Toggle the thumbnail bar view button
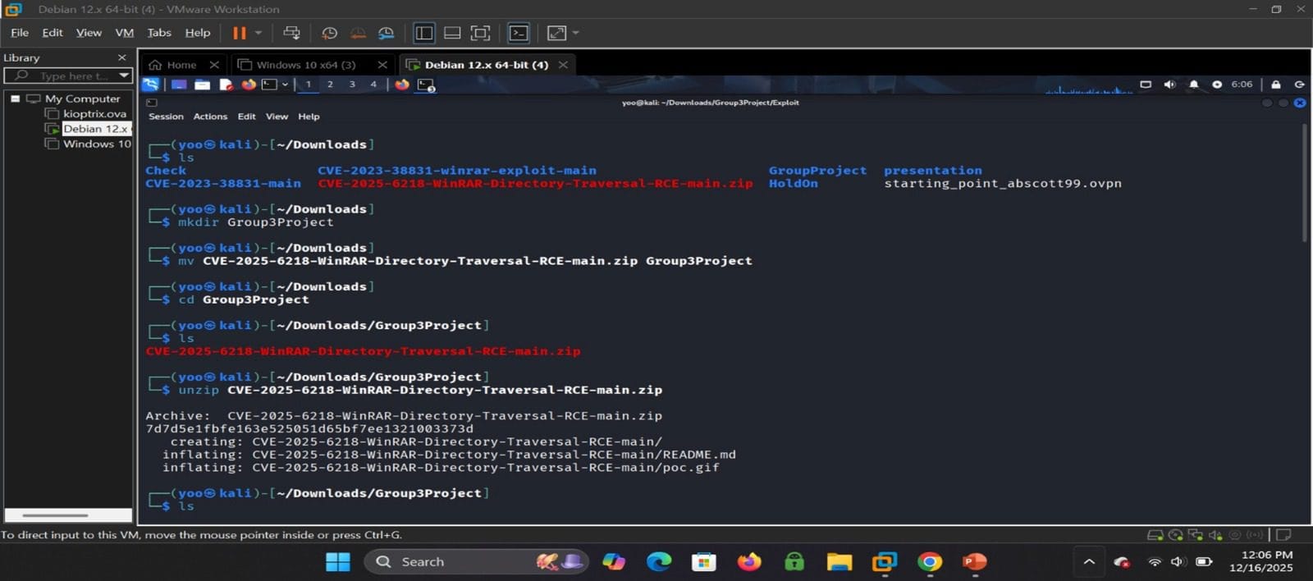The width and height of the screenshot is (1313, 581). point(452,33)
